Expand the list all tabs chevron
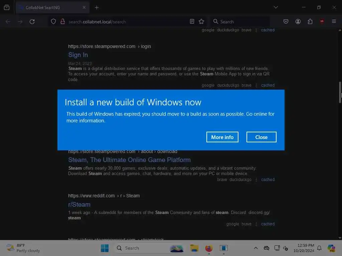 click(x=276, y=7)
